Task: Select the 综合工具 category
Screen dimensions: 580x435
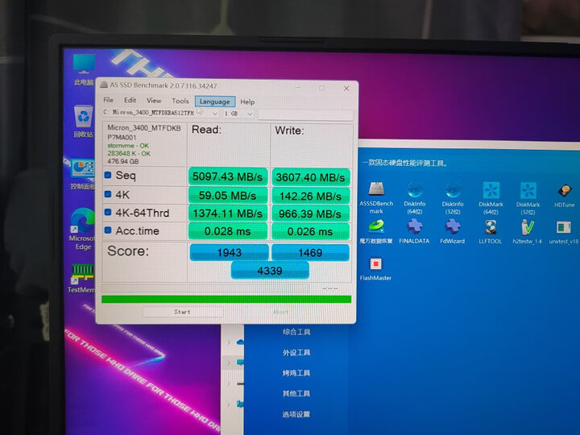Action: coord(296,332)
